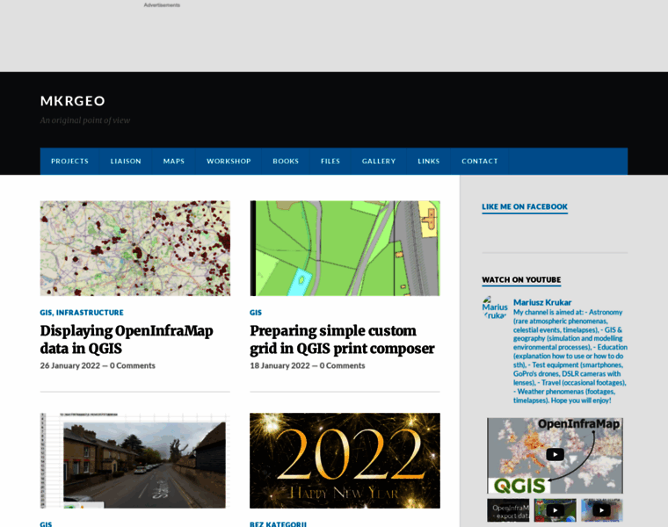This screenshot has height=527, width=668.
Task: Open Displaying OpenInfraMap data in QGIS article
Action: click(x=127, y=339)
